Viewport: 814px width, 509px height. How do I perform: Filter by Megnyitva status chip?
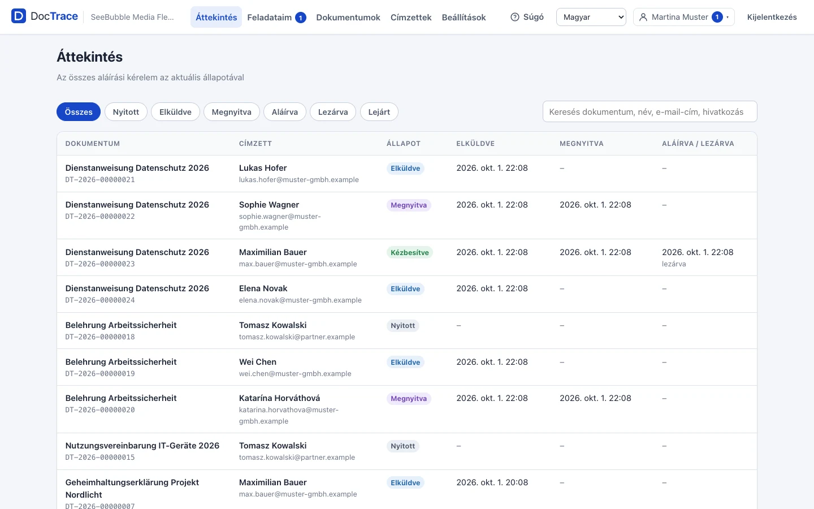pos(232,112)
